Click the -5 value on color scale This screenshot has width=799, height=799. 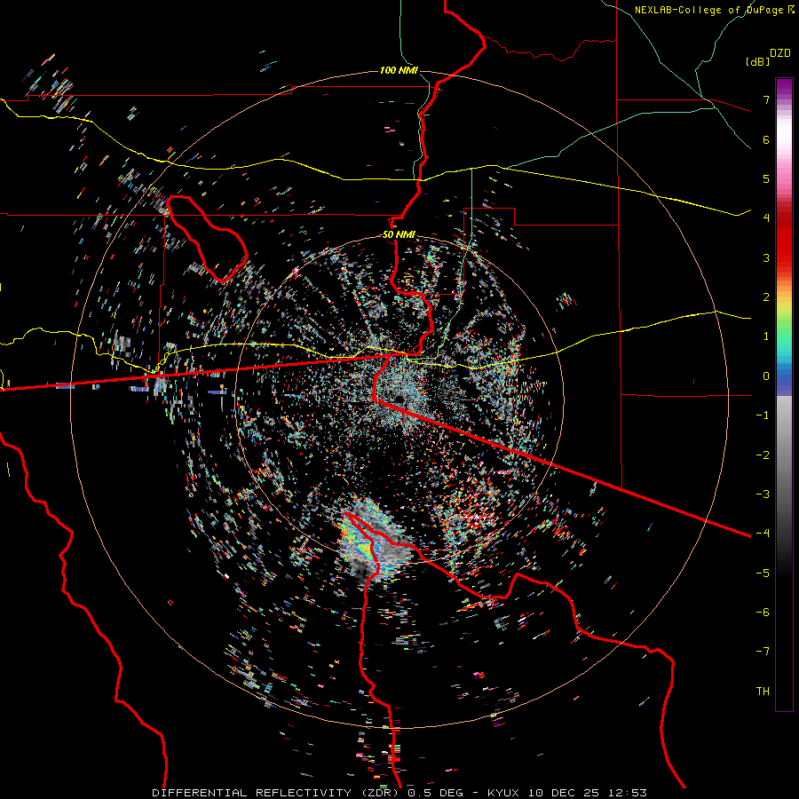tap(763, 574)
